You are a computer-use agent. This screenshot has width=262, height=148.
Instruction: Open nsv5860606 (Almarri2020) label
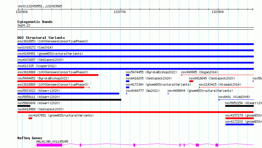coord(39,103)
